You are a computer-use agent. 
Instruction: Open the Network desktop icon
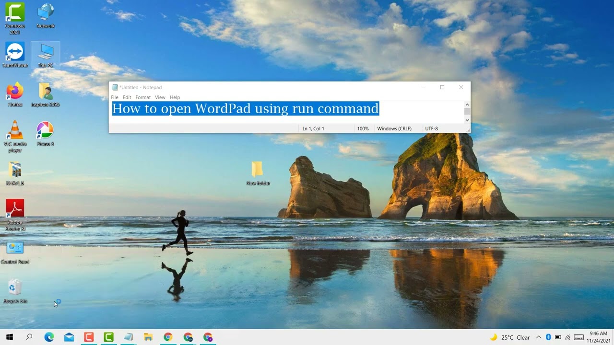pyautogui.click(x=46, y=15)
